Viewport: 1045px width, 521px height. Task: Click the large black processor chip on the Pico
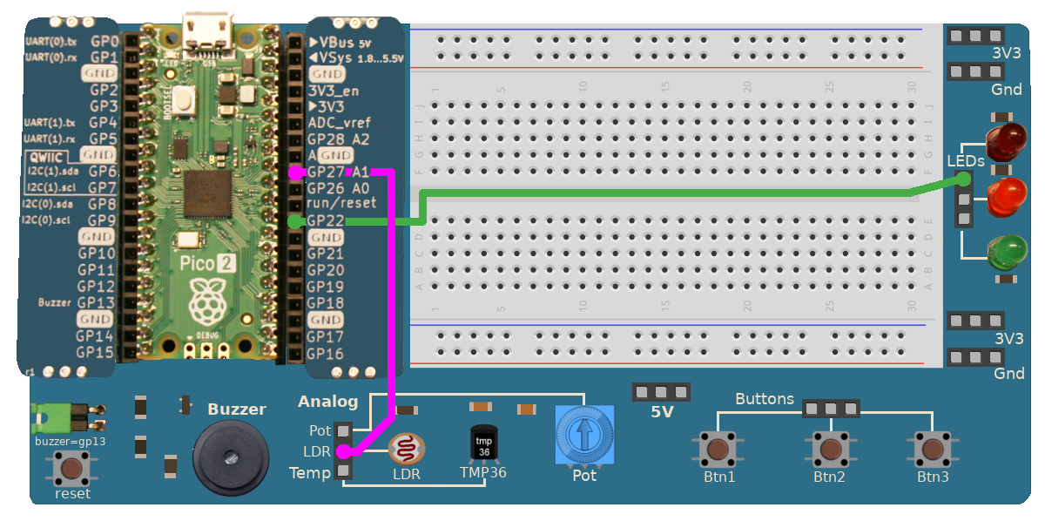tap(206, 193)
